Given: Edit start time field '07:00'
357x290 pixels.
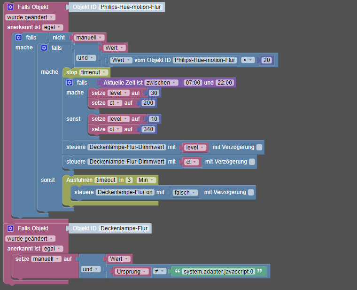Looking at the screenshot, I should click(x=193, y=83).
